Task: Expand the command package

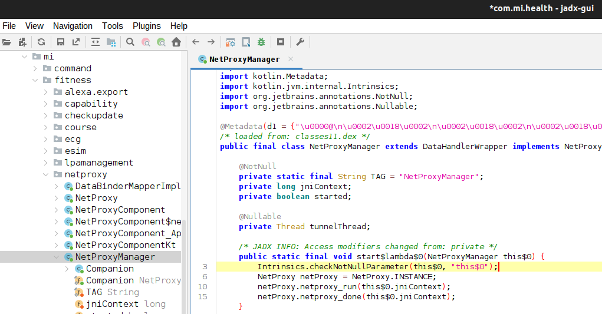Action: coord(35,68)
